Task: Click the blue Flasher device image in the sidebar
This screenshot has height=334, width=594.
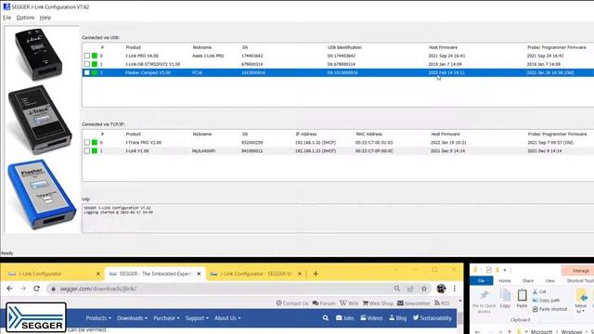Action: pyautogui.click(x=42, y=194)
